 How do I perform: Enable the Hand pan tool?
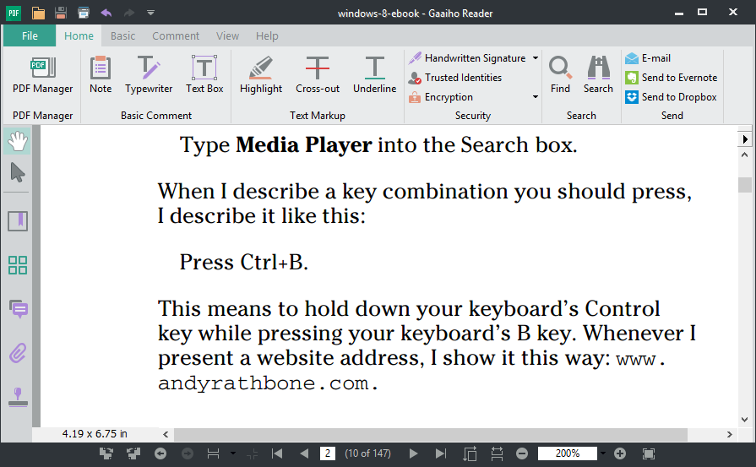click(17, 141)
